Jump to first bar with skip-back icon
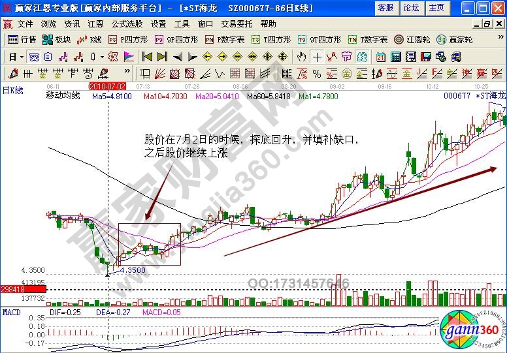Screen dimensions: 507x353 (148, 56)
